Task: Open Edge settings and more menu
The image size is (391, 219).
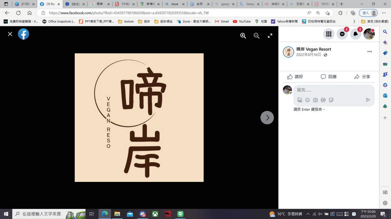Action: [384, 13]
